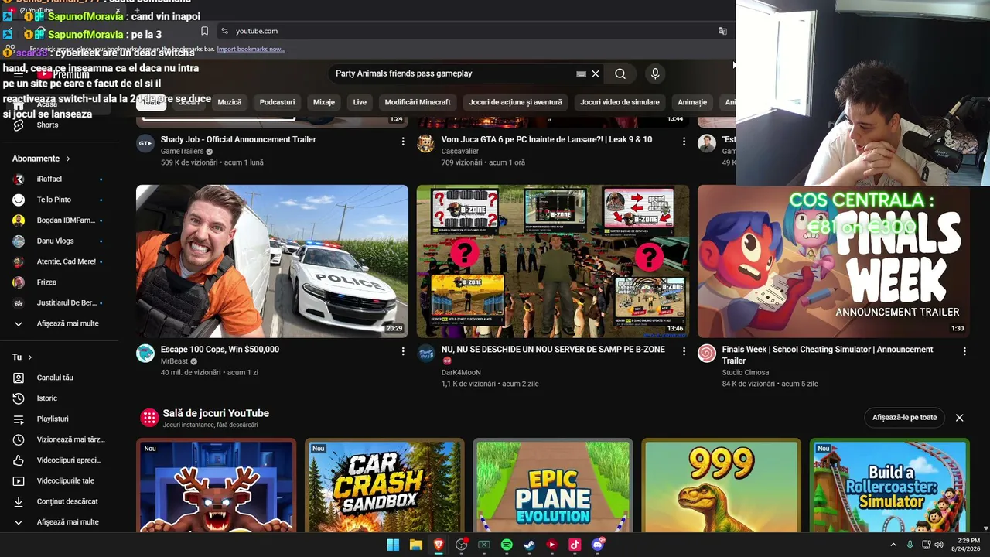Expand subscriptions with Afișează mai multe under Justitiarul

(59, 323)
